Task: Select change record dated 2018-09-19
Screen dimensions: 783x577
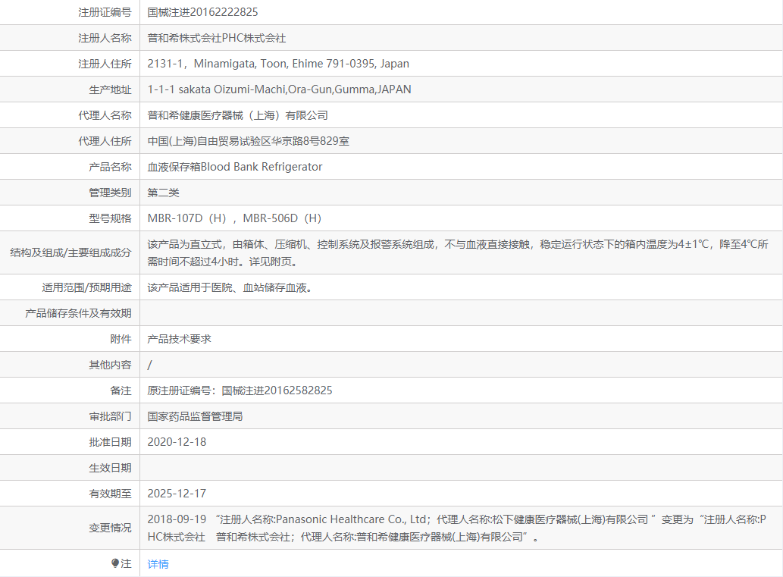Action: click(x=457, y=528)
